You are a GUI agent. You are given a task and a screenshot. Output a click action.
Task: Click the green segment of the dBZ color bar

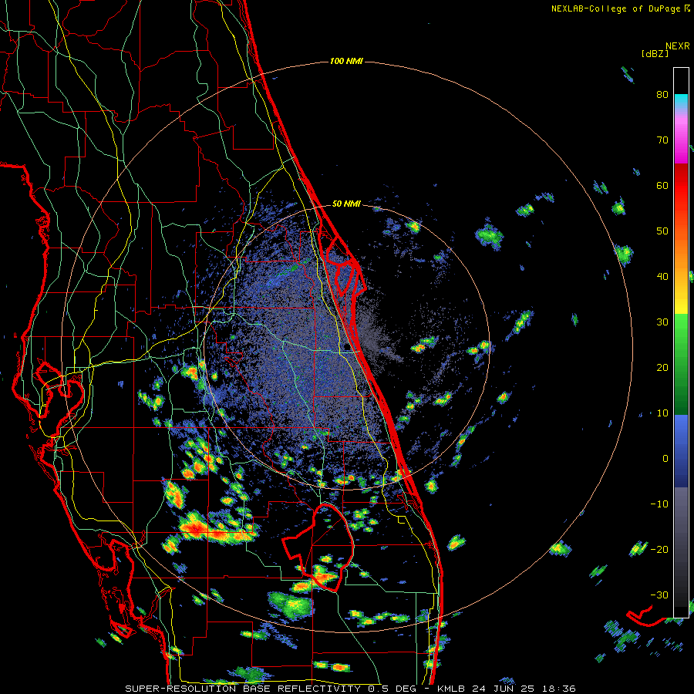(681, 364)
